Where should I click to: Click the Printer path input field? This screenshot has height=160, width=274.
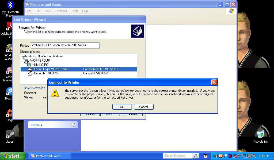[x=65, y=45]
